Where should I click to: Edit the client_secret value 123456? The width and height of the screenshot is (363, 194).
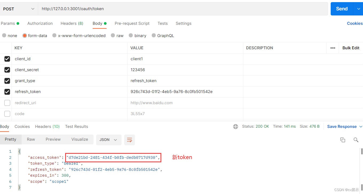pos(185,70)
